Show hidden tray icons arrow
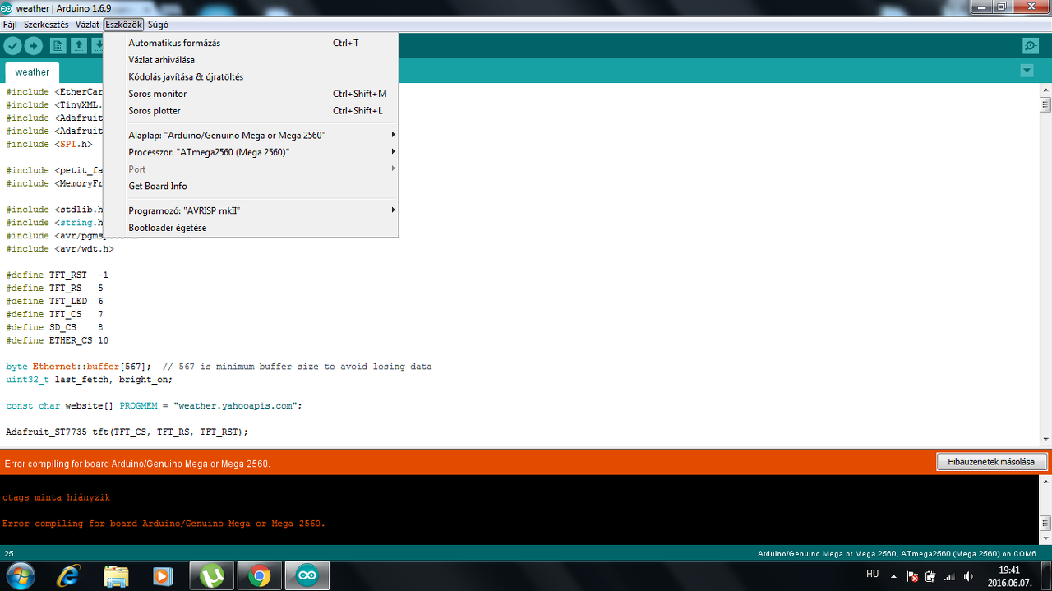 click(x=894, y=576)
